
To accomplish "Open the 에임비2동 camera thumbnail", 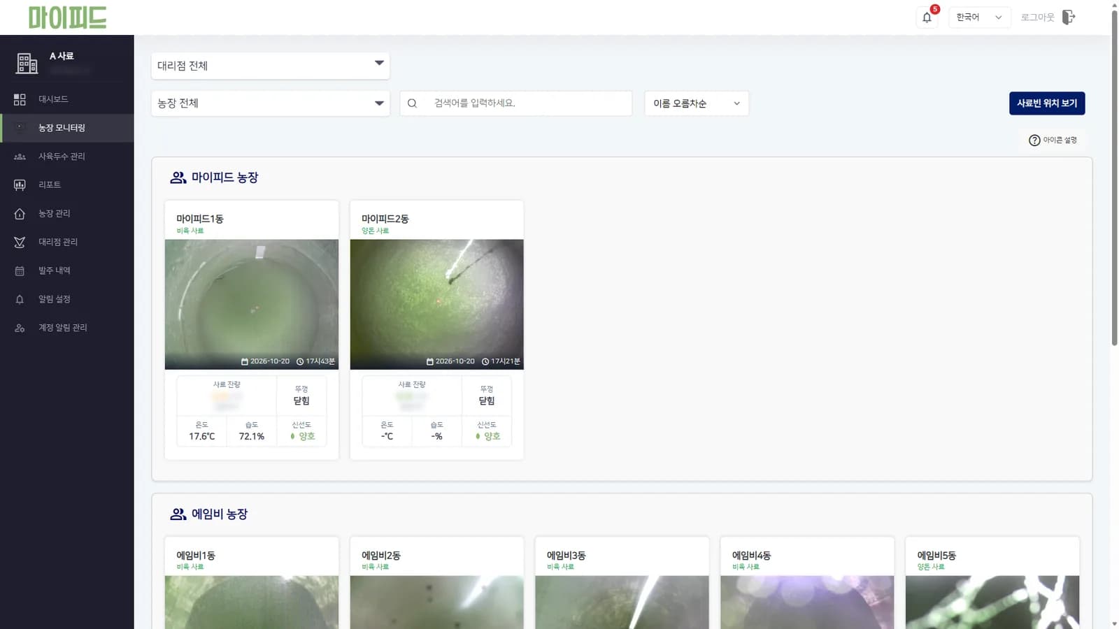I will coord(436,602).
